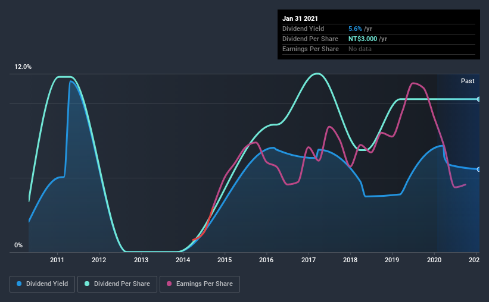Screen dimensions: 489x302
Task: Click the blue Dividend Yield legend dot
Action: pos(19,284)
